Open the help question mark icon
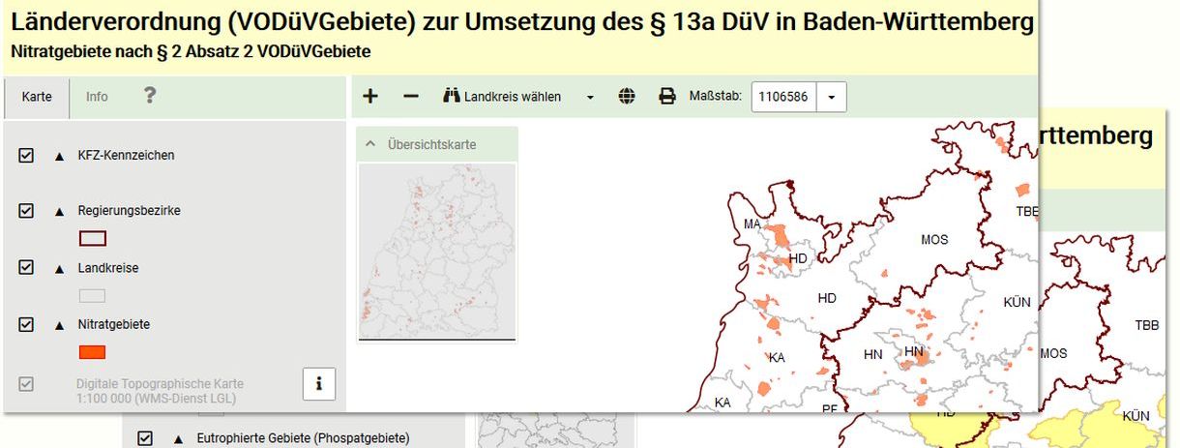The width and height of the screenshot is (1180, 448). tap(149, 95)
